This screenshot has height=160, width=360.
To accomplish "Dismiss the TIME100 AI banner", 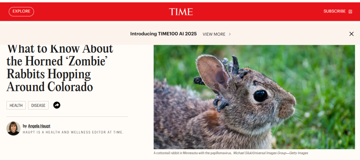I will point(351,34).
